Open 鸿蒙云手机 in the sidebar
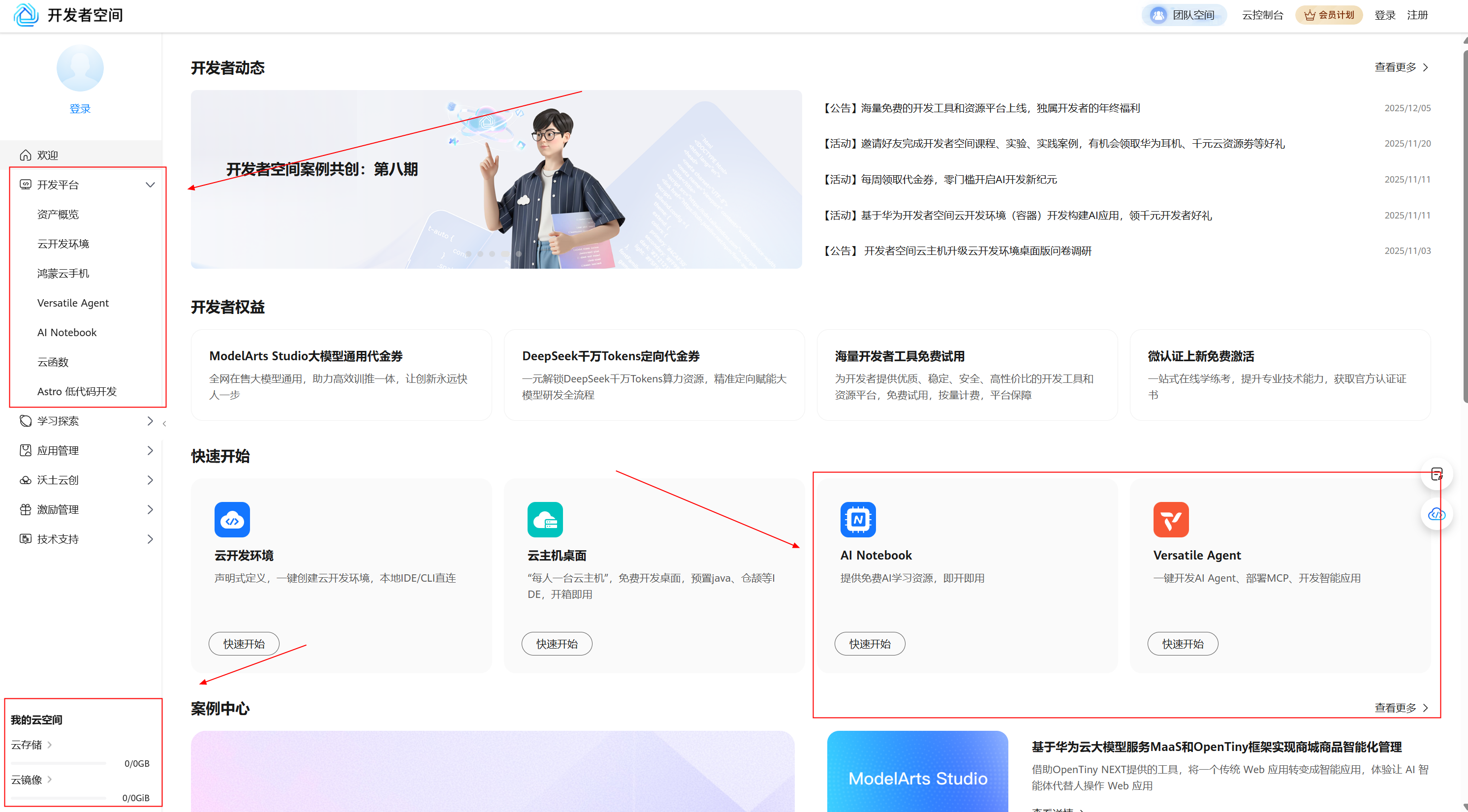This screenshot has width=1468, height=812. pyautogui.click(x=63, y=273)
